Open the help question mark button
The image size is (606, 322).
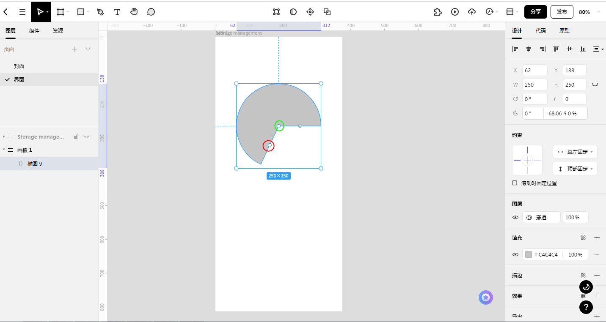point(586,307)
